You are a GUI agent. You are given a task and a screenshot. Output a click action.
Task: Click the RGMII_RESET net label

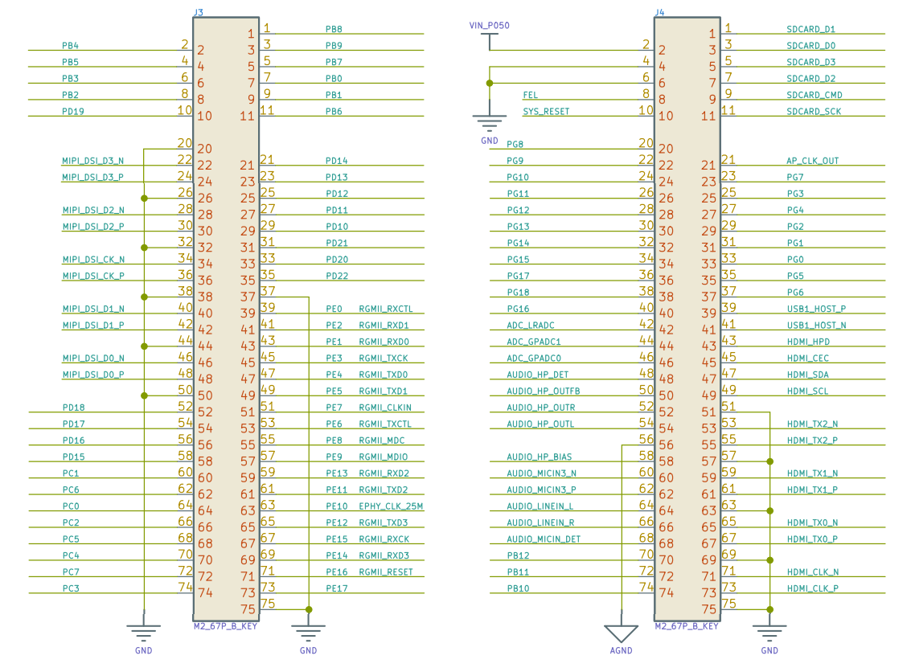coord(385,572)
